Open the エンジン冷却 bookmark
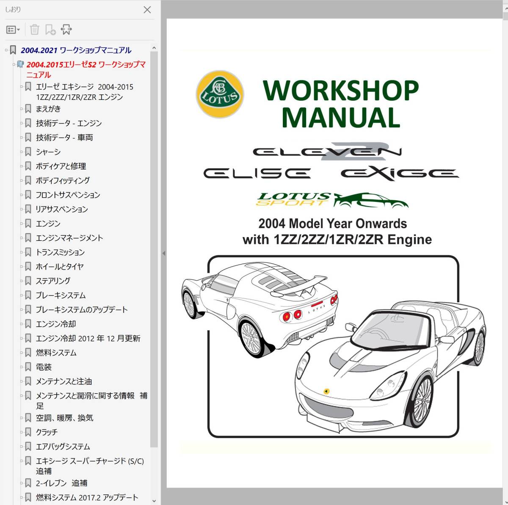Screen dimensions: 508x505 coord(56,324)
